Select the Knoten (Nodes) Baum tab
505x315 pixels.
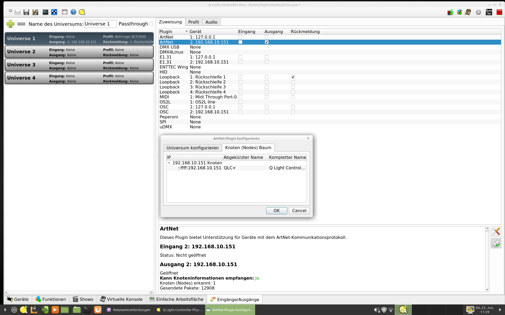pyautogui.click(x=248, y=148)
